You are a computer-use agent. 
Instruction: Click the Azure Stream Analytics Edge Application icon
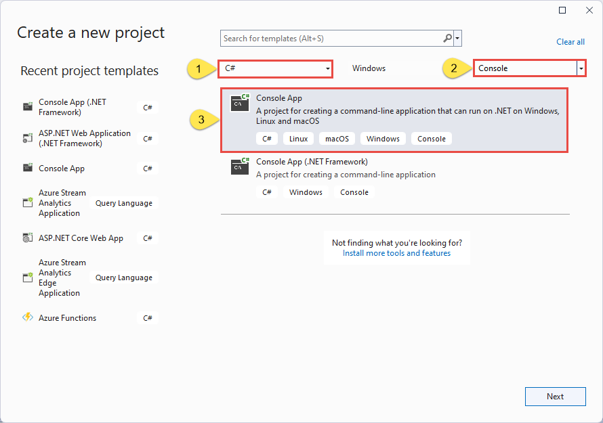tap(27, 277)
